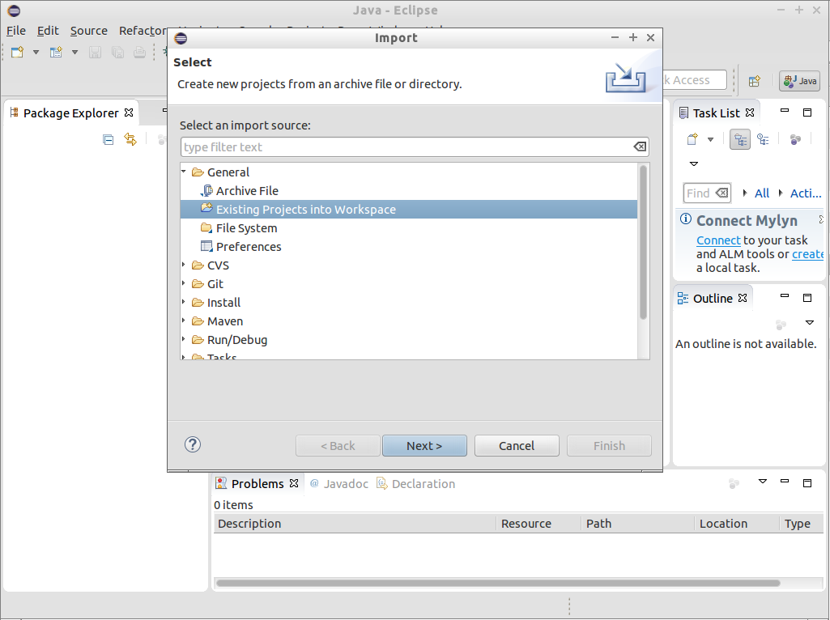Image resolution: width=830 pixels, height=620 pixels.
Task: Click the Problems horizontal scrollbar
Action: [497, 583]
